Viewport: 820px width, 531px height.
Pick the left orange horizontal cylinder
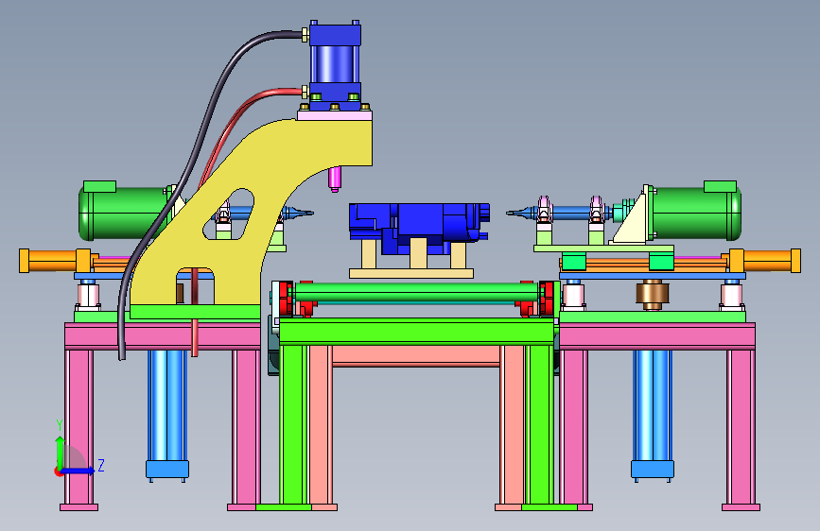pos(55,260)
